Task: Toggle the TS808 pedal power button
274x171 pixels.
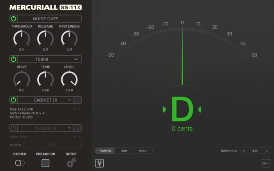Action: [x=13, y=59]
